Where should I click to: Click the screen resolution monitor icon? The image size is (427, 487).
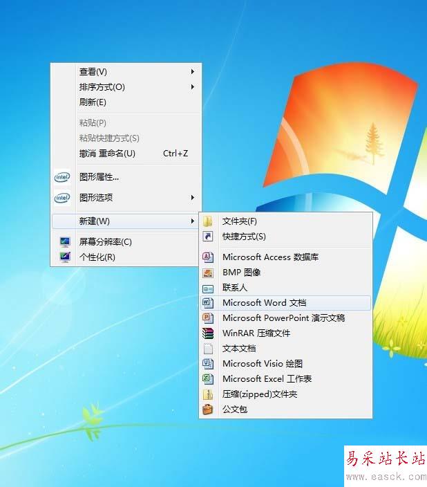pyautogui.click(x=65, y=241)
